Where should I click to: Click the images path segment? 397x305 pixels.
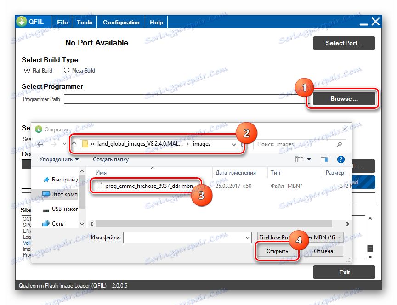coord(202,144)
